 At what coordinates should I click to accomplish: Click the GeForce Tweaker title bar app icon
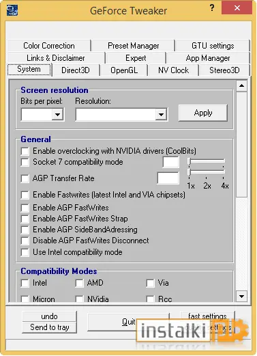coord(12,10)
